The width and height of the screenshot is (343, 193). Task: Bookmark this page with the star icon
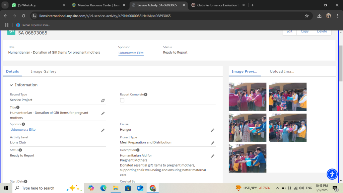tap(307, 16)
